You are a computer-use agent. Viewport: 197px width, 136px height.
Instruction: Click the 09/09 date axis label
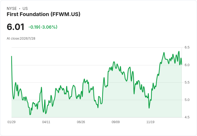tap(116, 122)
